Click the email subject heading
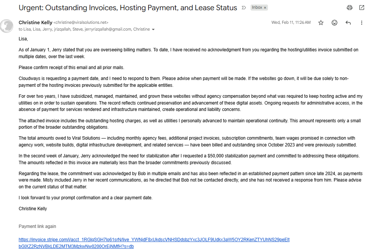This screenshot has height=251, width=367. tap(128, 8)
